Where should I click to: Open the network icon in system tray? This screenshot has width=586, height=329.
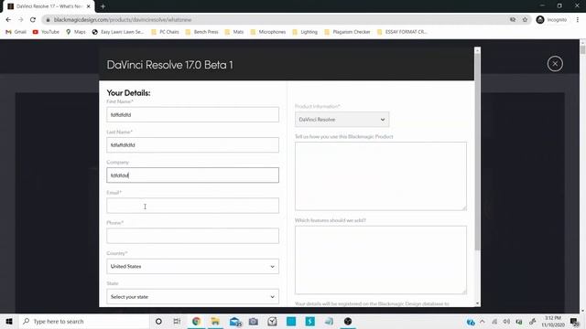494,321
